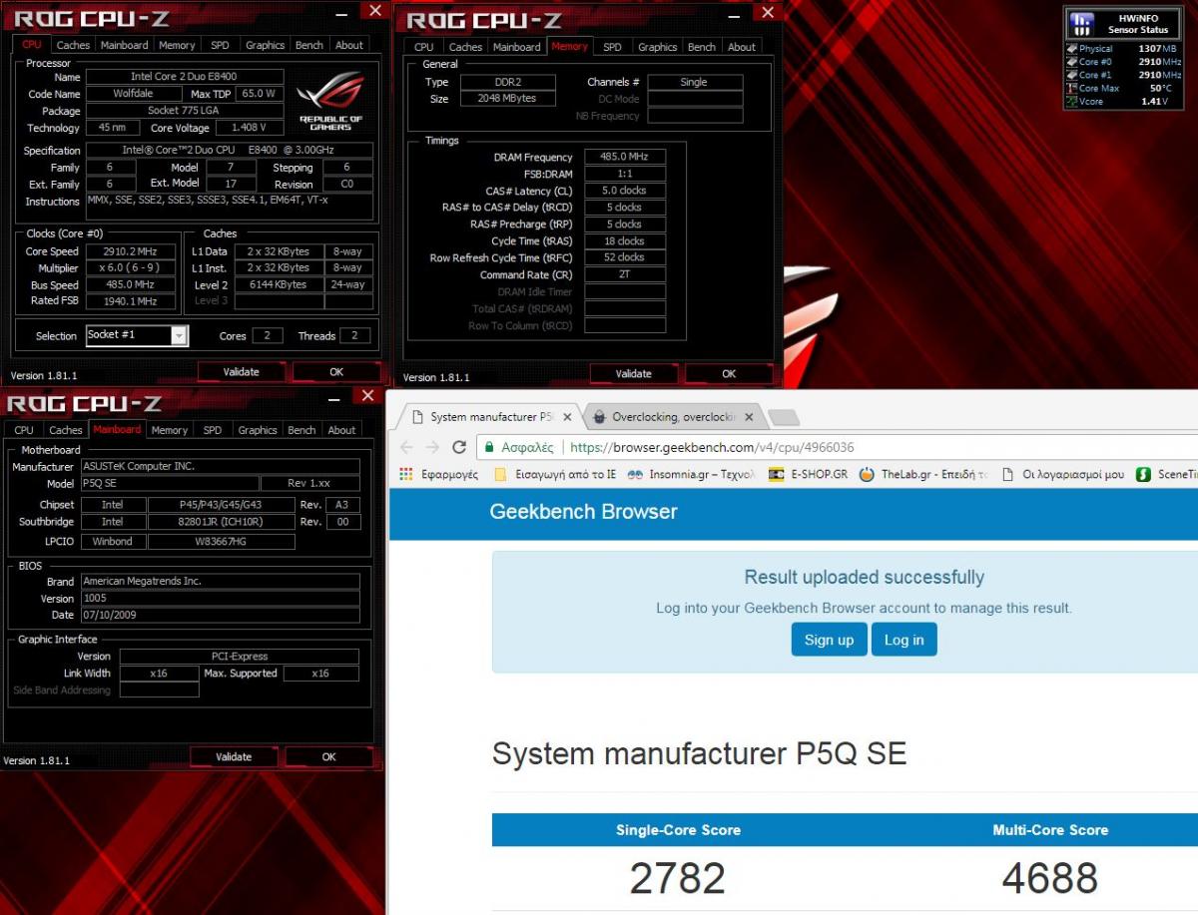Screen dimensions: 1198x915
Task: Open the Εφαρμογές apps grid bookmark
Action: tap(440, 475)
